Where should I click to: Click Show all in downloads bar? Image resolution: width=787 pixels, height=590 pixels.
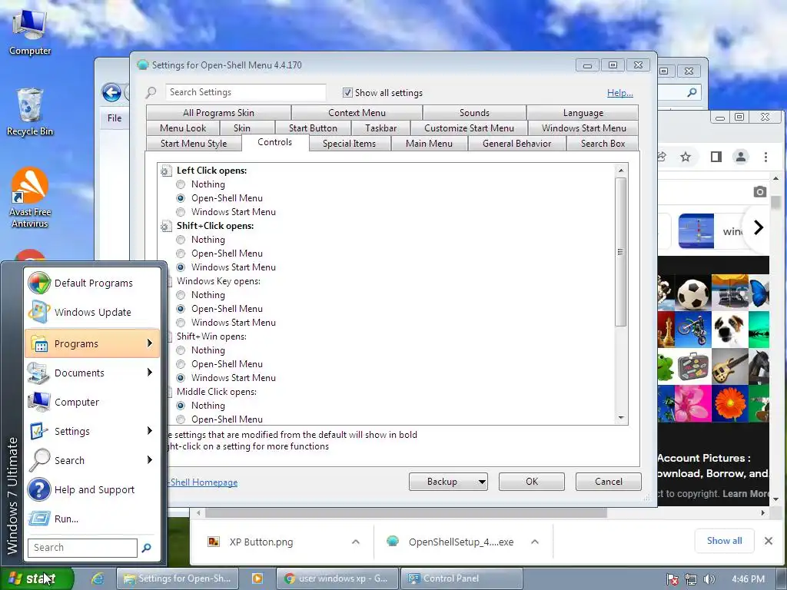724,541
